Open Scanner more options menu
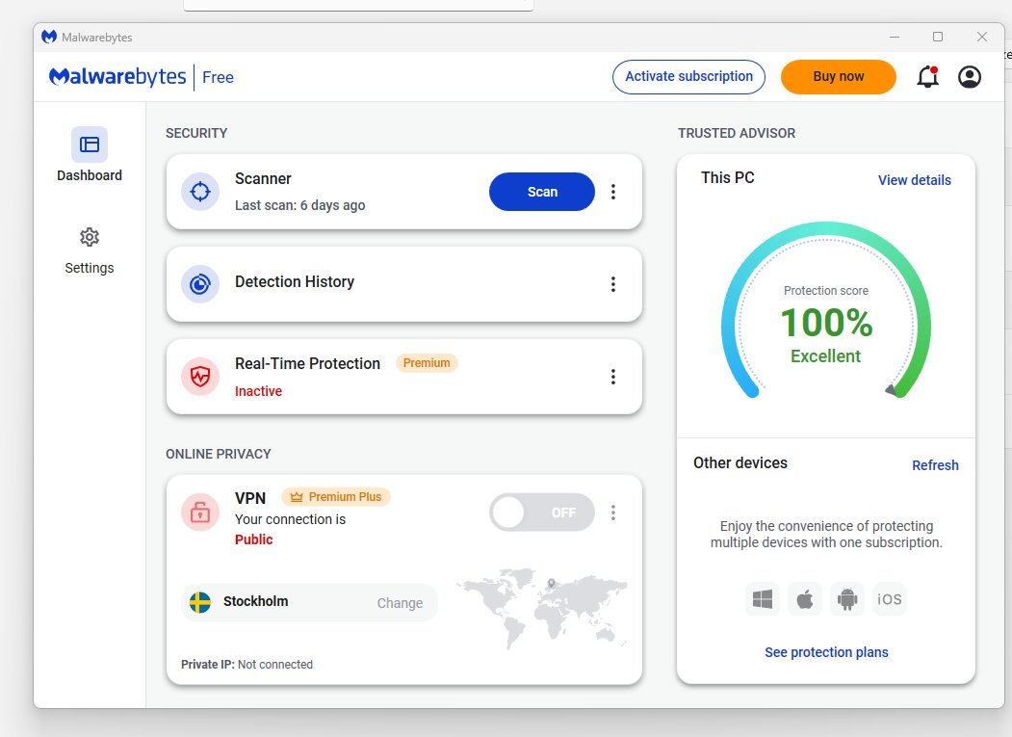This screenshot has height=737, width=1012. pyautogui.click(x=613, y=192)
